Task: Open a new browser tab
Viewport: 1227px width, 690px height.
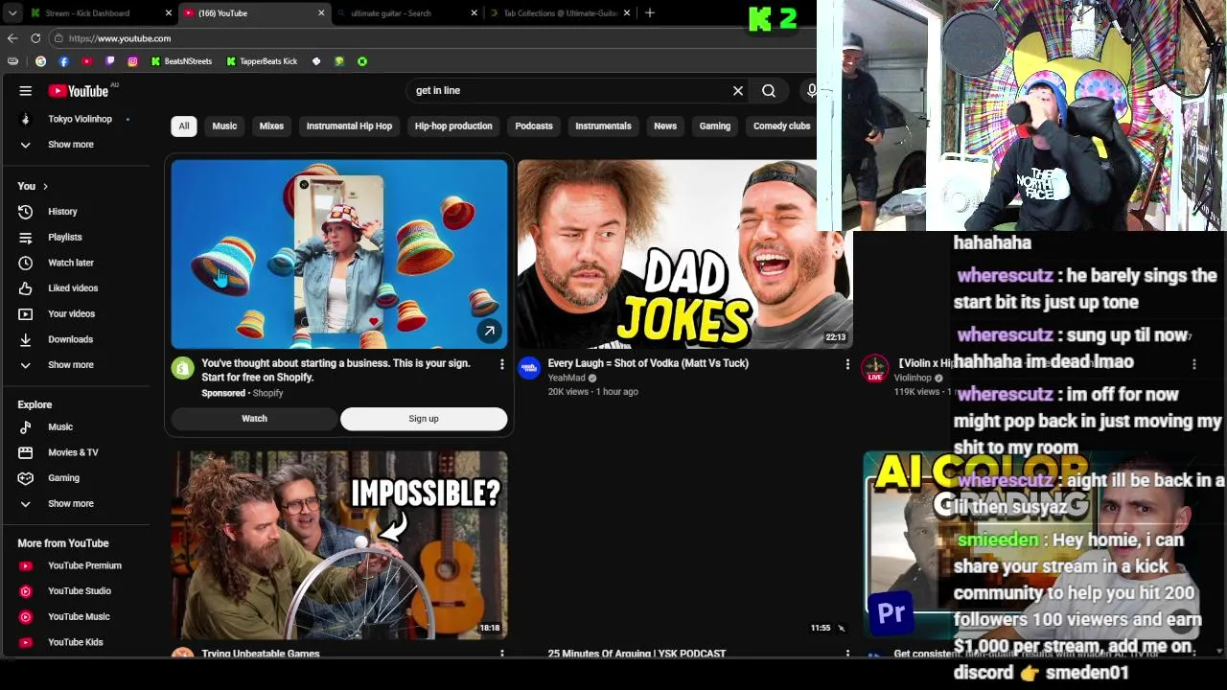Action: (x=650, y=13)
